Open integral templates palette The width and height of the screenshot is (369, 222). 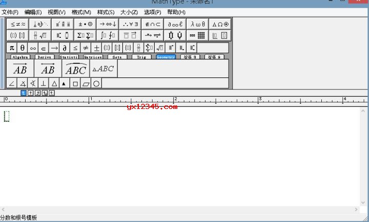click(x=108, y=35)
